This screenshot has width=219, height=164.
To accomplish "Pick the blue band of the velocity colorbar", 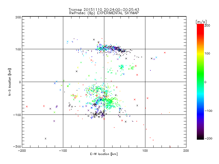I will (x=200, y=114).
